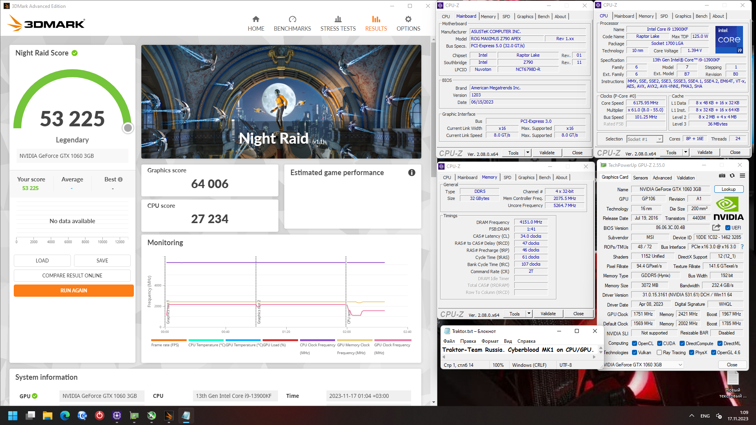This screenshot has height=425, width=756.
Task: Toggle the DirectCompute checkbox
Action: pos(682,344)
